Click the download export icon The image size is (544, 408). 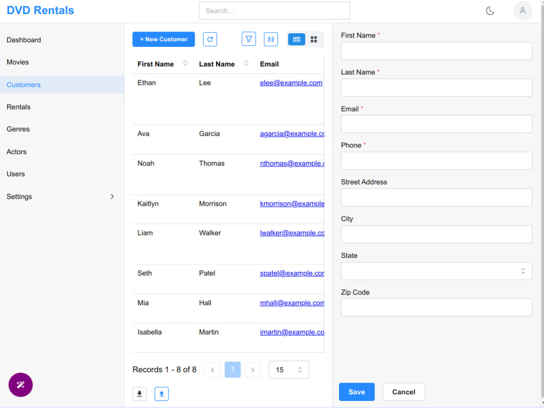(139, 394)
